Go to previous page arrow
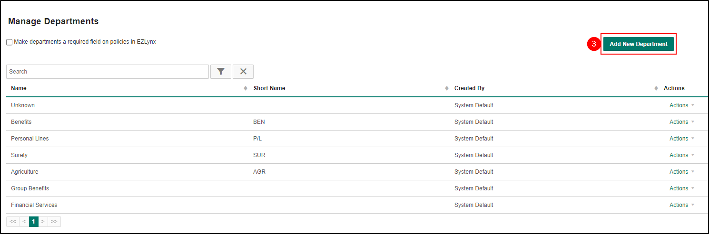 coord(24,222)
